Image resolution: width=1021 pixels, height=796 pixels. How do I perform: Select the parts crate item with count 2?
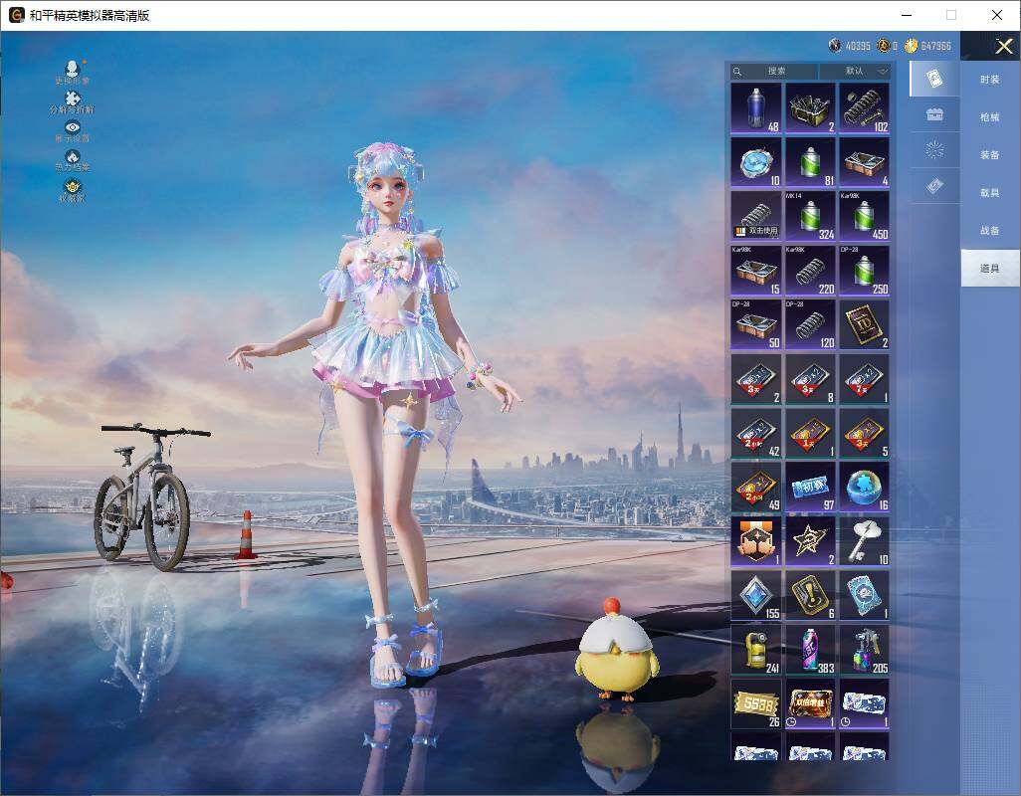[x=810, y=108]
